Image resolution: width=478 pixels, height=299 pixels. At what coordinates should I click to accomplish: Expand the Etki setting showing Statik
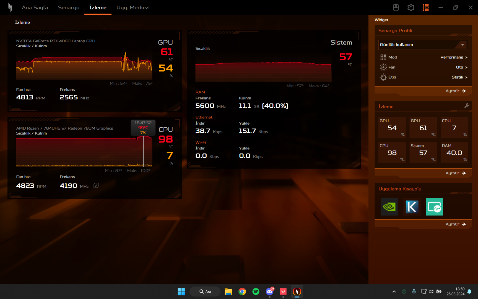click(x=459, y=77)
